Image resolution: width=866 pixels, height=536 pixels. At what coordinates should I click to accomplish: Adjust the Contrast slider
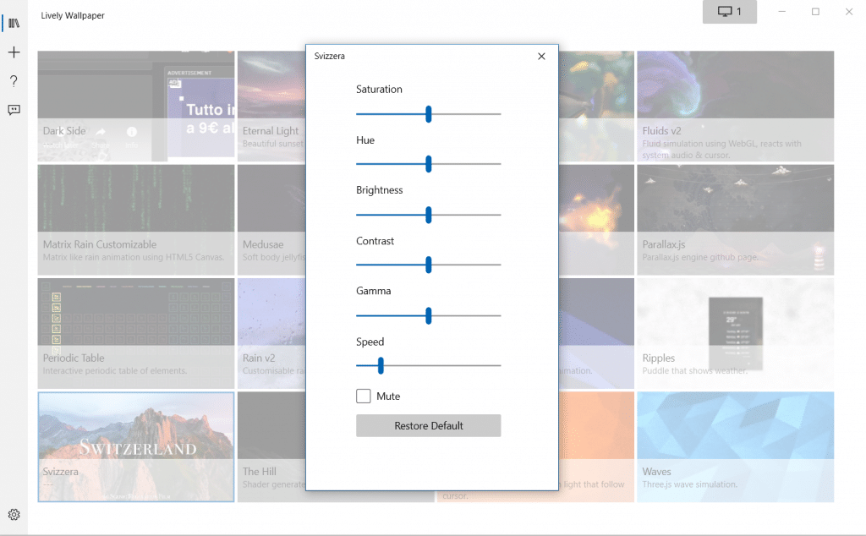[429, 265]
